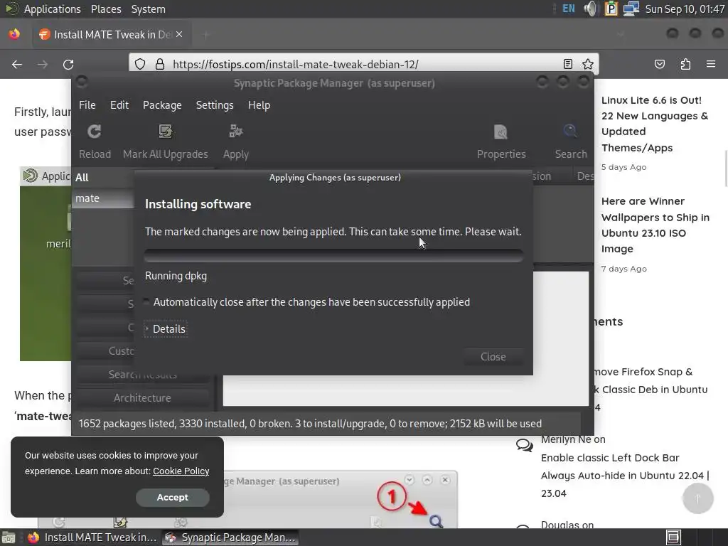Image resolution: width=728 pixels, height=546 pixels.
Task: Open the Pocket save icon
Action: click(660, 64)
